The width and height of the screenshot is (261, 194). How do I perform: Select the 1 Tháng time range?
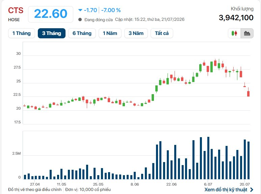point(22,33)
